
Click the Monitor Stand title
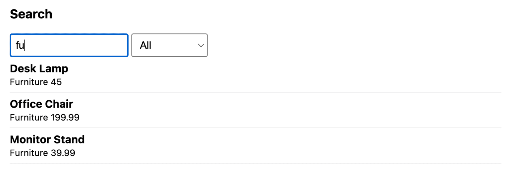pos(47,140)
